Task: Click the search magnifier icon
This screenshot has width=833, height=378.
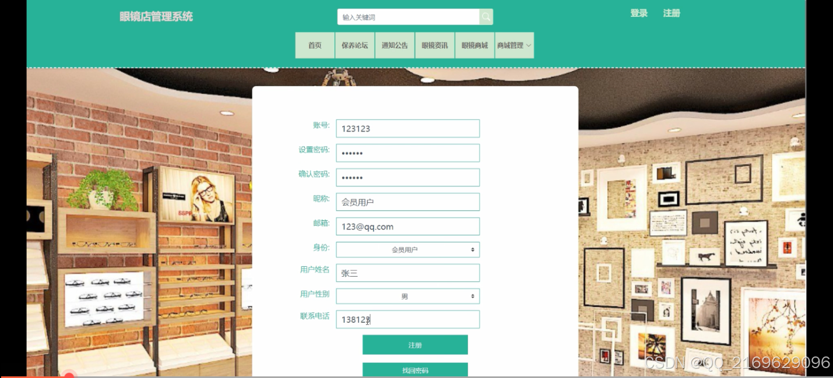Action: [486, 17]
